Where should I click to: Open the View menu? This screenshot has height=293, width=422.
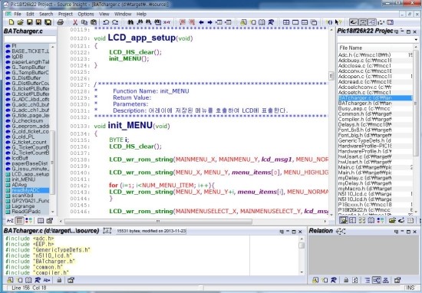[x=104, y=14]
